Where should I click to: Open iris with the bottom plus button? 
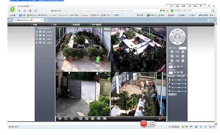[172, 61]
